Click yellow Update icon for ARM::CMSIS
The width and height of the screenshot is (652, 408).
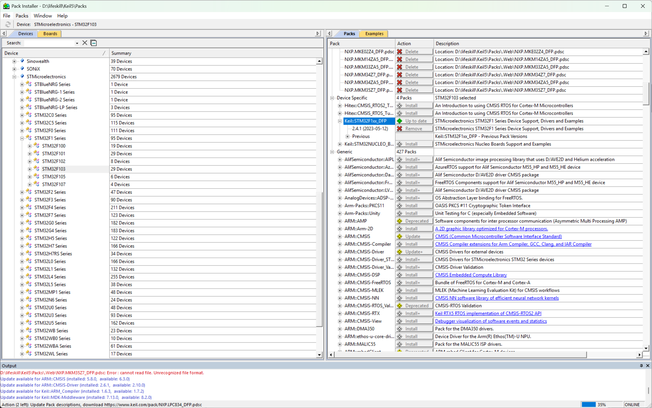400,236
